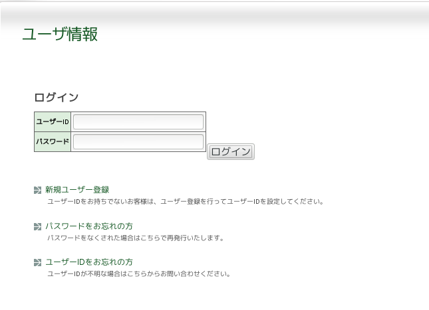Click the ユーザ情報 page title
Screen dimensions: 429x310
(x=60, y=35)
